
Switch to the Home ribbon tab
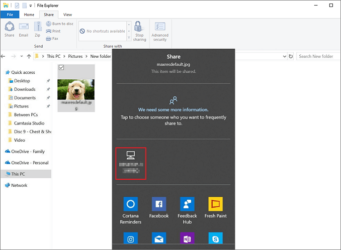click(x=30, y=15)
